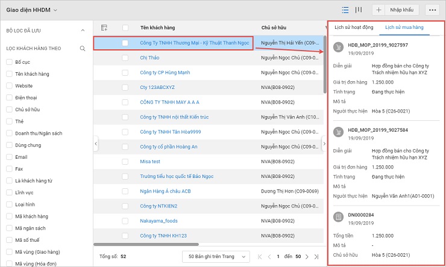
Task: Enable the Bố cục filter checkbox
Action: click(10, 62)
